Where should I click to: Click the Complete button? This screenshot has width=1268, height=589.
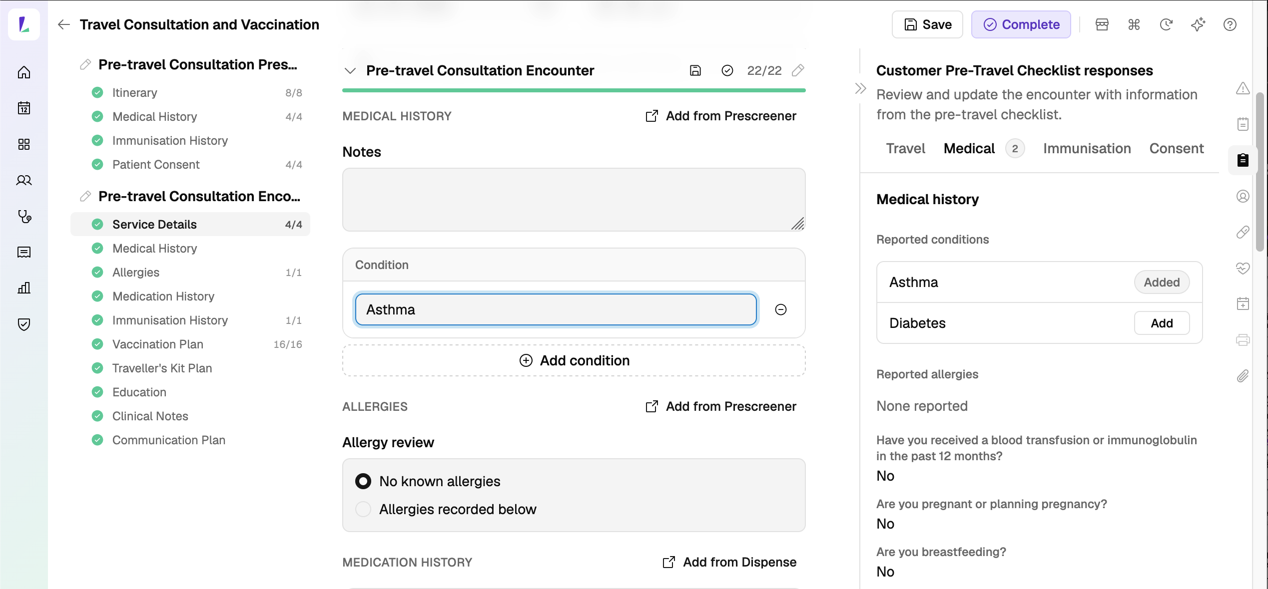(x=1021, y=24)
